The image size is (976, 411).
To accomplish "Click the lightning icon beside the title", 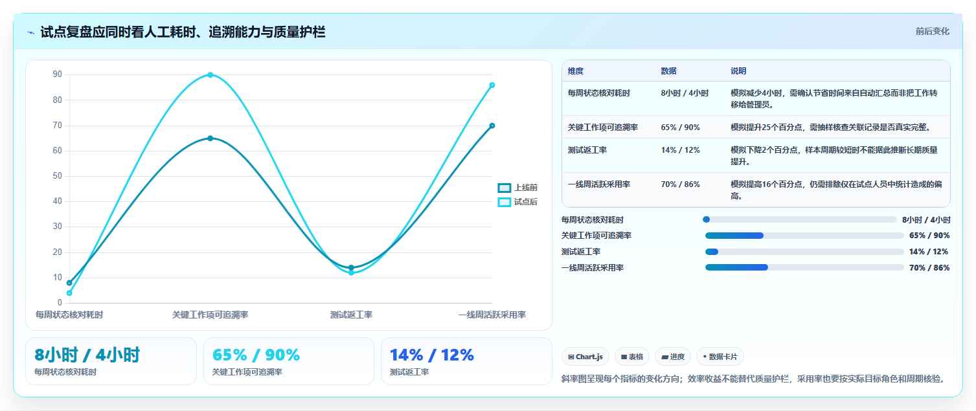I will pos(31,32).
